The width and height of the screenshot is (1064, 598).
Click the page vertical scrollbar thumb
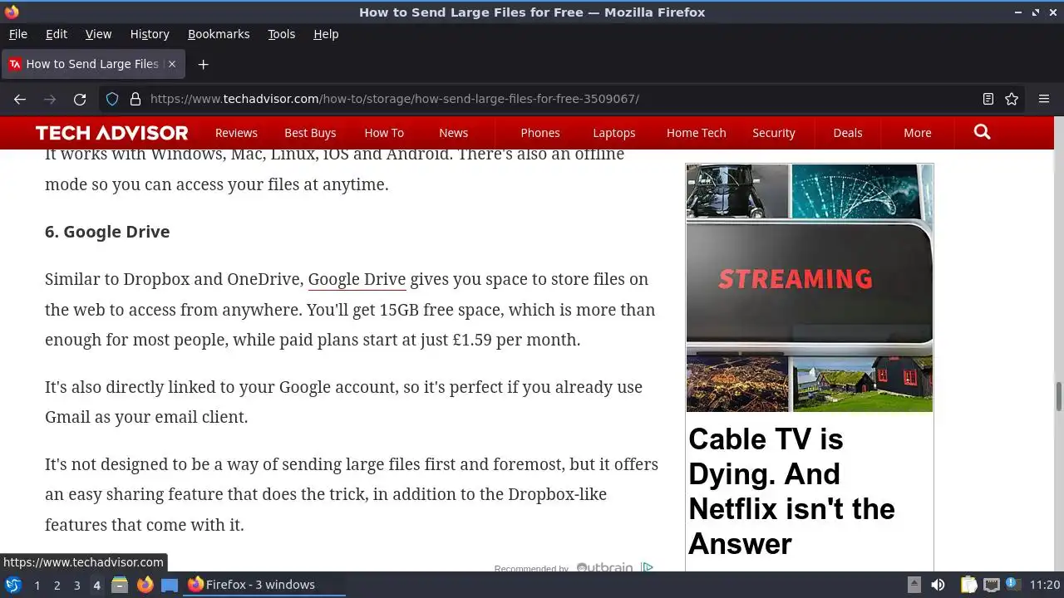point(1058,396)
